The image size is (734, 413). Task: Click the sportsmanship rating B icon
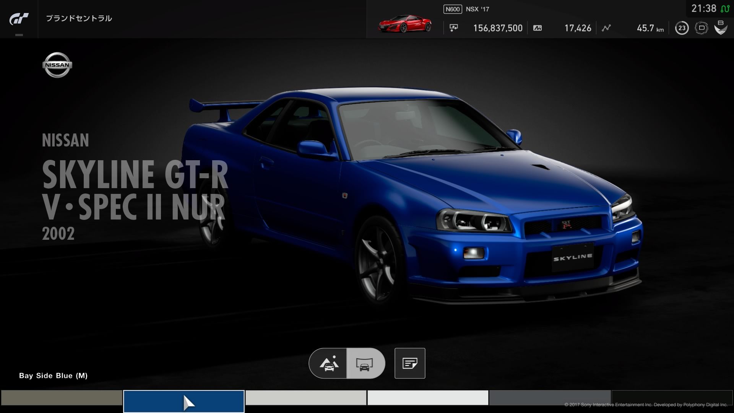[721, 28]
